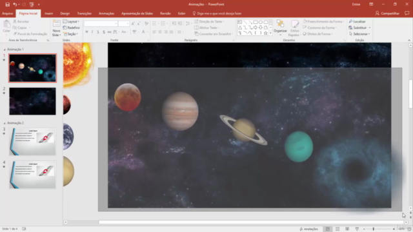Toggle text shadow formatting

(x=104, y=32)
